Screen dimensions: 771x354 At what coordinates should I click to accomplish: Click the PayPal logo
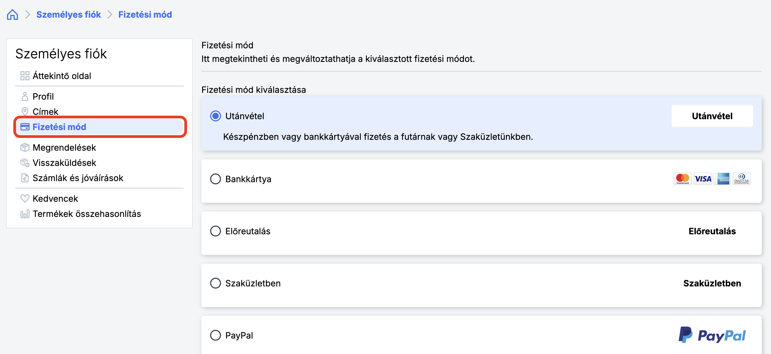click(x=712, y=335)
